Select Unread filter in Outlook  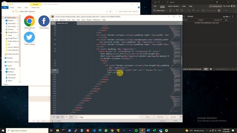coord(190,16)
